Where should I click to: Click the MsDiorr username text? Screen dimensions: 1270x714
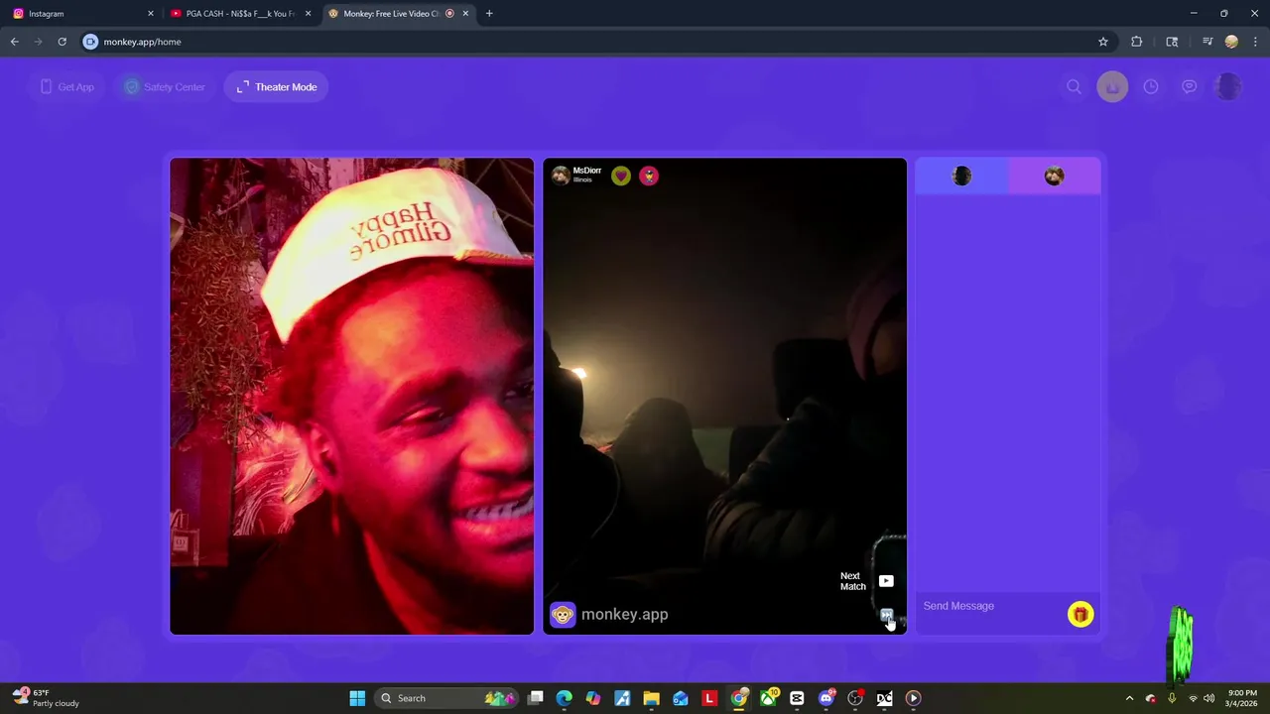tap(586, 171)
